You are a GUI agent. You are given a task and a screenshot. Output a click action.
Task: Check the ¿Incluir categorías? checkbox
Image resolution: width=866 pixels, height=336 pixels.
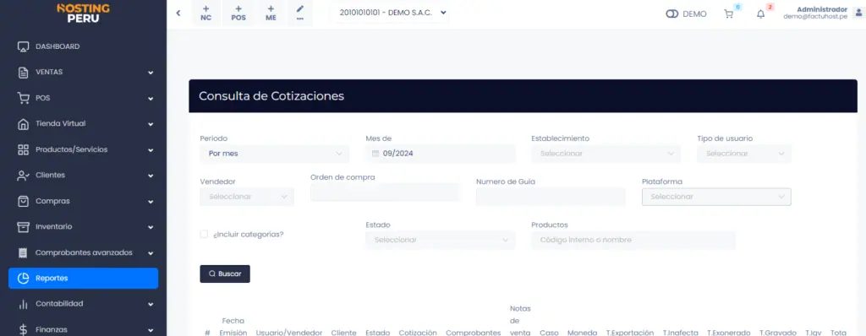click(x=204, y=234)
